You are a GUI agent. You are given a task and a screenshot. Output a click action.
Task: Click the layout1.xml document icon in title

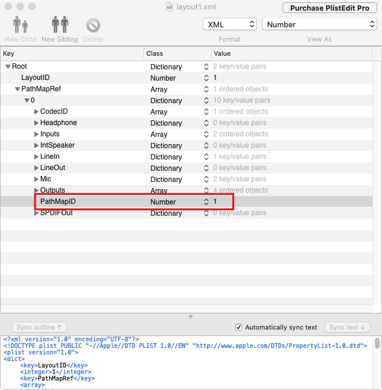[169, 7]
